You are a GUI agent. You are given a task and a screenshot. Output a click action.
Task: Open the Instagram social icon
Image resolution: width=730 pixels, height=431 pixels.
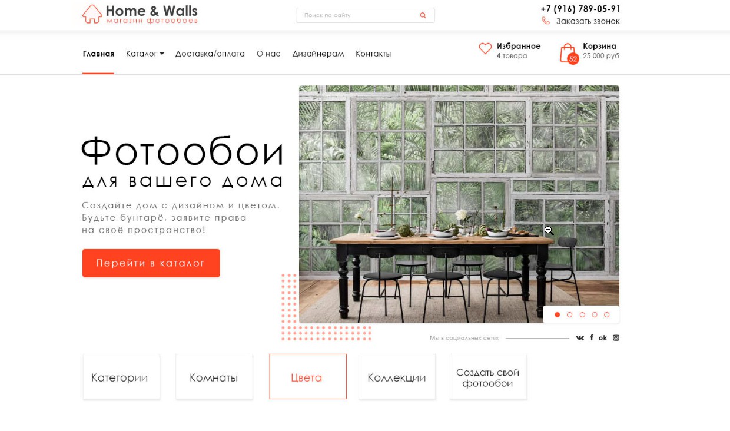pyautogui.click(x=616, y=337)
